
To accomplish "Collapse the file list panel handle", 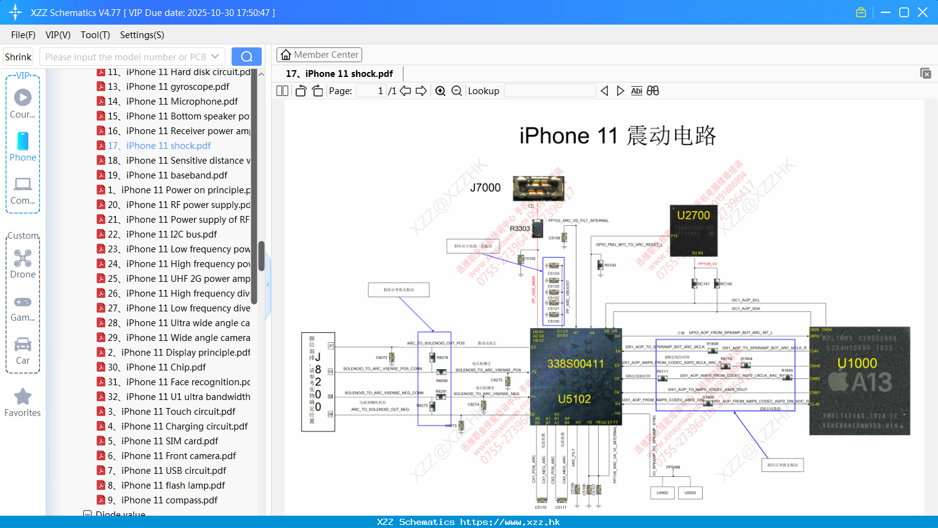I will [268, 284].
